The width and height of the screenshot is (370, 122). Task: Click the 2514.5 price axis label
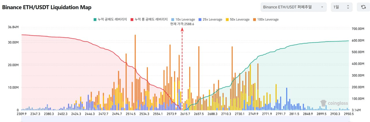(x=131, y=114)
